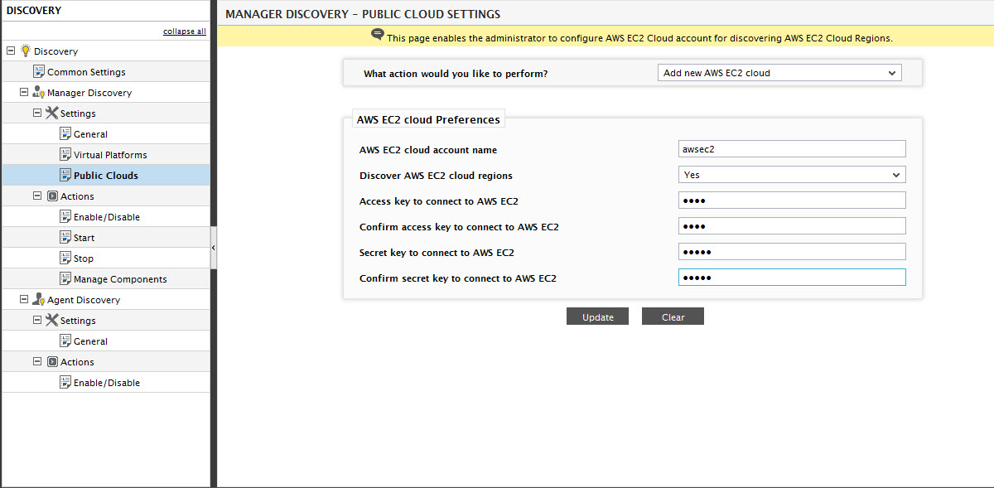Collapse the left panel with splitter arrow
This screenshot has width=994, height=488.
pyautogui.click(x=214, y=248)
